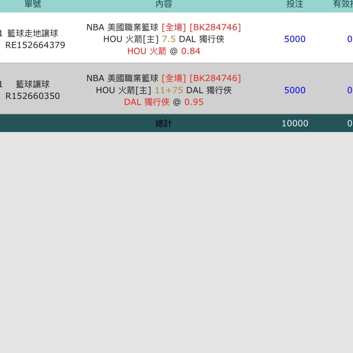
Task: Click 5000 stake in the RE152664379 row
Action: (295, 39)
